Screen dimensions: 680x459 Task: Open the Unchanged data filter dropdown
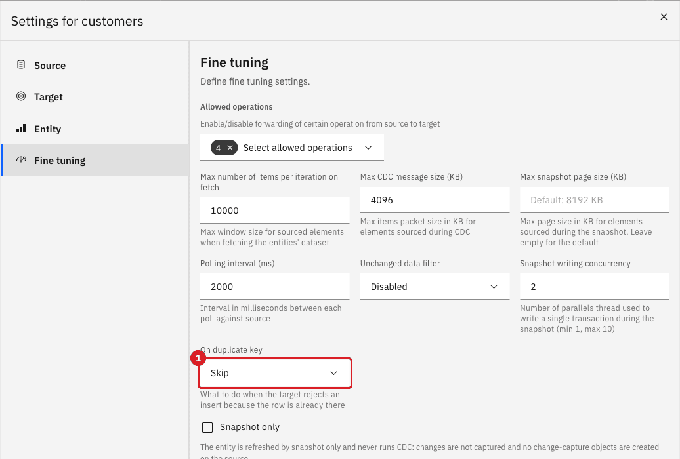(435, 287)
